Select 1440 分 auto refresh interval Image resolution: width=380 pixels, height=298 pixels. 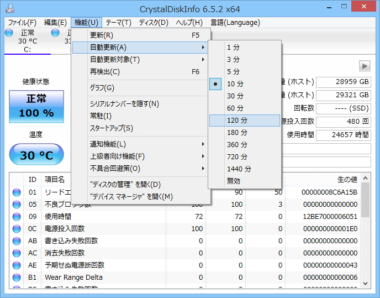pyautogui.click(x=245, y=169)
